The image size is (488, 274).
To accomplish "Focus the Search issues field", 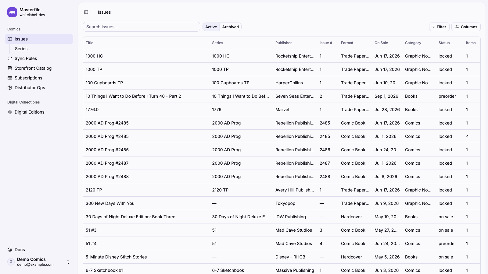I will pyautogui.click(x=142, y=27).
